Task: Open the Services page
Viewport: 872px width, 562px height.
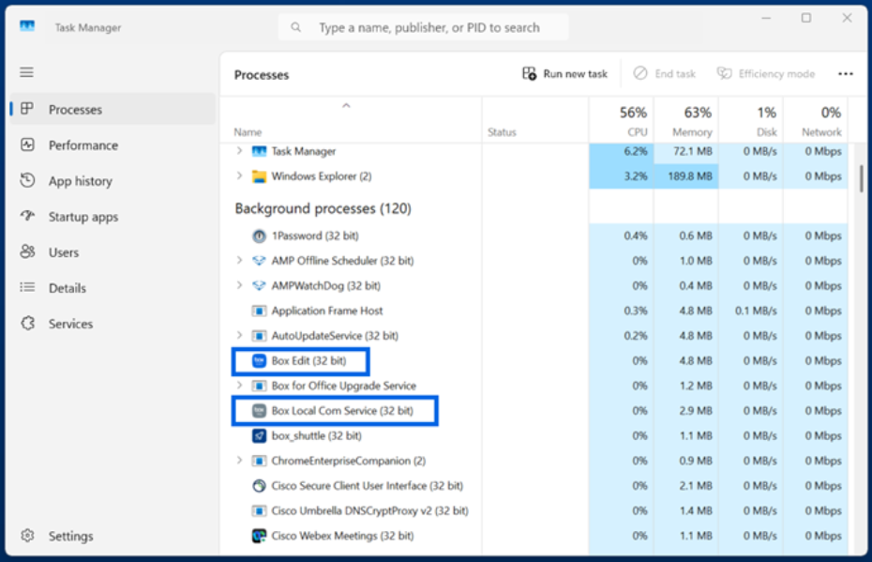Action: click(x=113, y=324)
